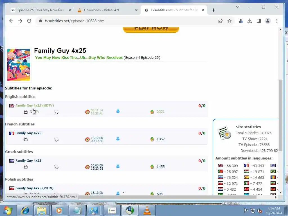The width and height of the screenshot is (288, 216).
Task: Open File Explorer folder on taskbar
Action: pos(42,210)
